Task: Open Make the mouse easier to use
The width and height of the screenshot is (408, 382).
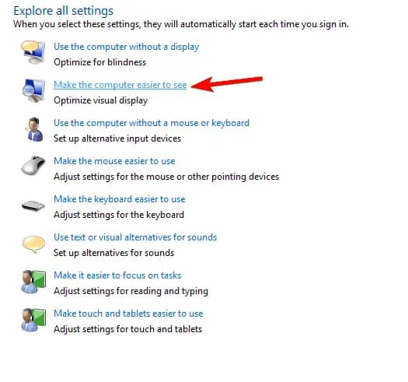Action: (x=114, y=161)
